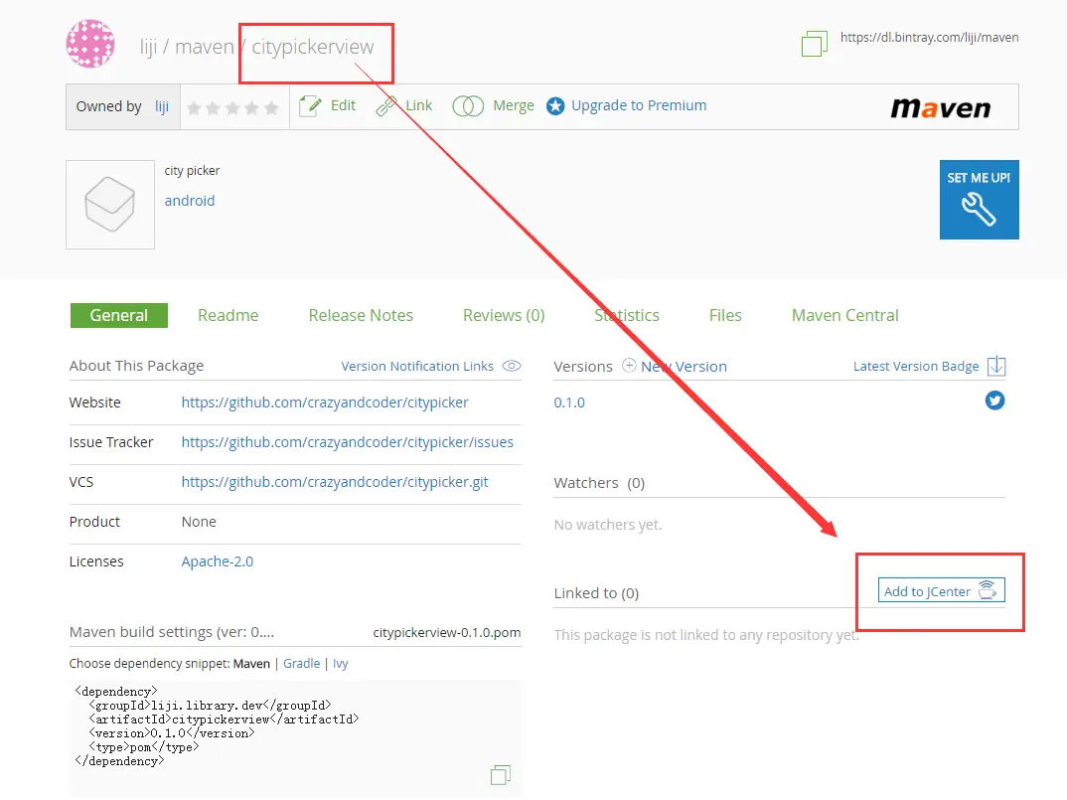The width and height of the screenshot is (1067, 800).
Task: Click the Edit pencil icon
Action: click(x=310, y=106)
